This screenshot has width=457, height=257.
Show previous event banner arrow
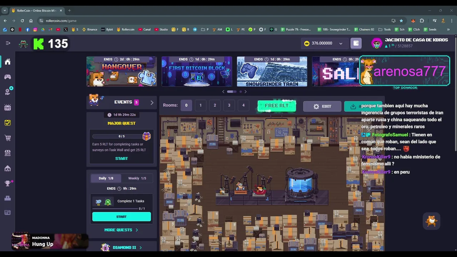click(224, 92)
